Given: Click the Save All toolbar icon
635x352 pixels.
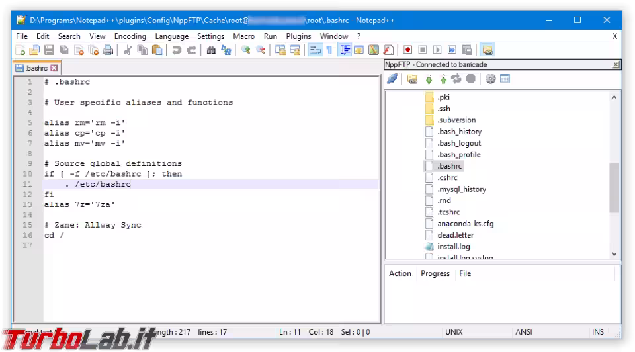Looking at the screenshot, I should [x=64, y=50].
